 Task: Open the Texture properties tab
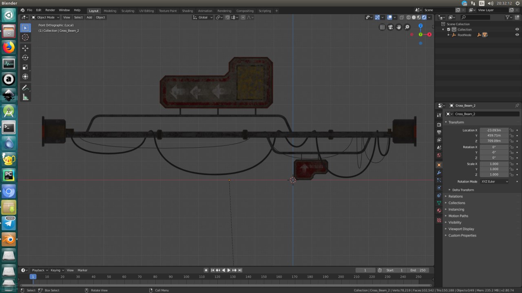pyautogui.click(x=439, y=220)
